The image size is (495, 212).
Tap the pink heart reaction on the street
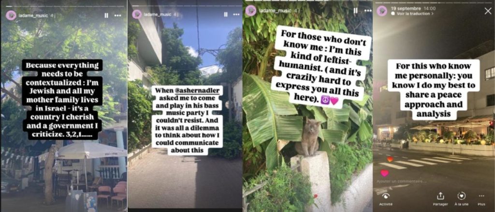coord(384,173)
